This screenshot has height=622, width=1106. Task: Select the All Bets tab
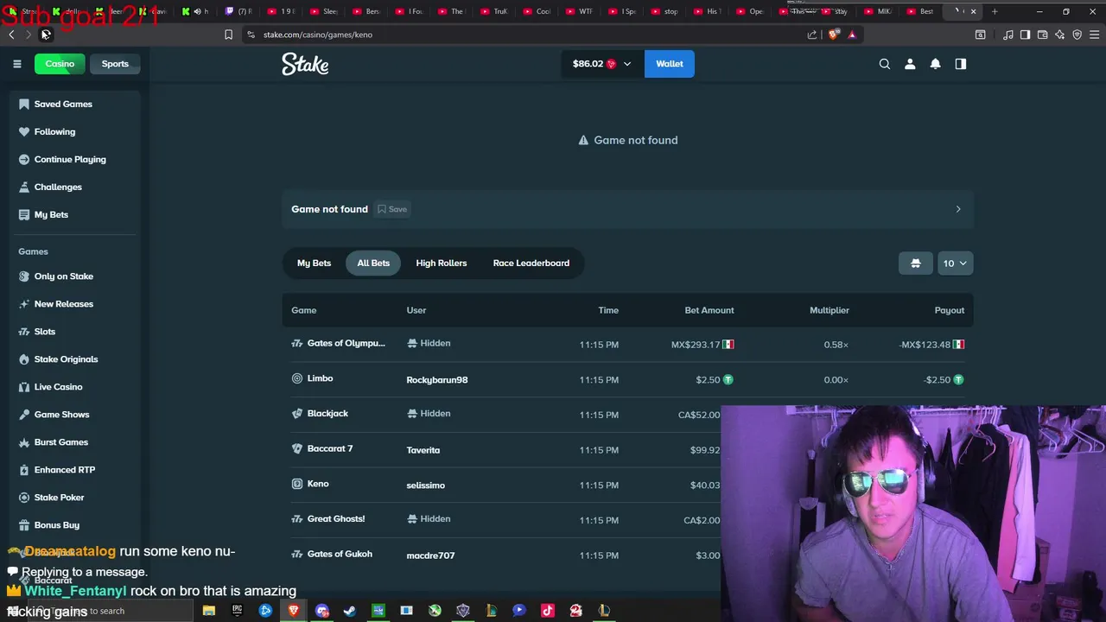(373, 263)
